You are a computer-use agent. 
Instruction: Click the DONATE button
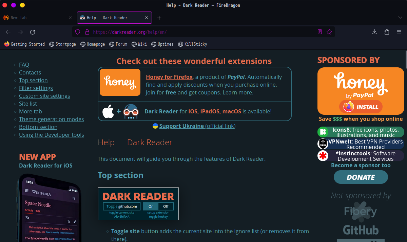361,177
